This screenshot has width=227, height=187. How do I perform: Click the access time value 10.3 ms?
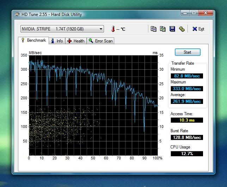[187, 120]
